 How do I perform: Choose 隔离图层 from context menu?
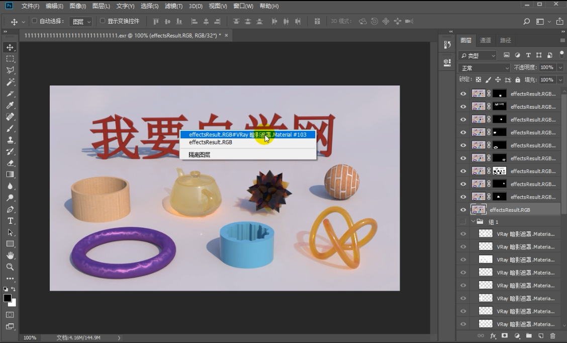(200, 155)
